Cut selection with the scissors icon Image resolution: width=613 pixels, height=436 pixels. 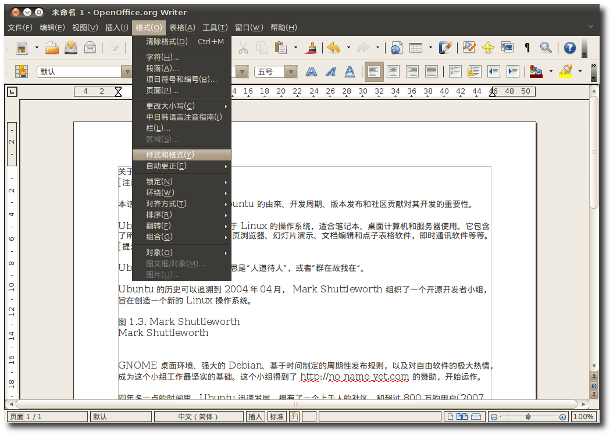pyautogui.click(x=243, y=48)
